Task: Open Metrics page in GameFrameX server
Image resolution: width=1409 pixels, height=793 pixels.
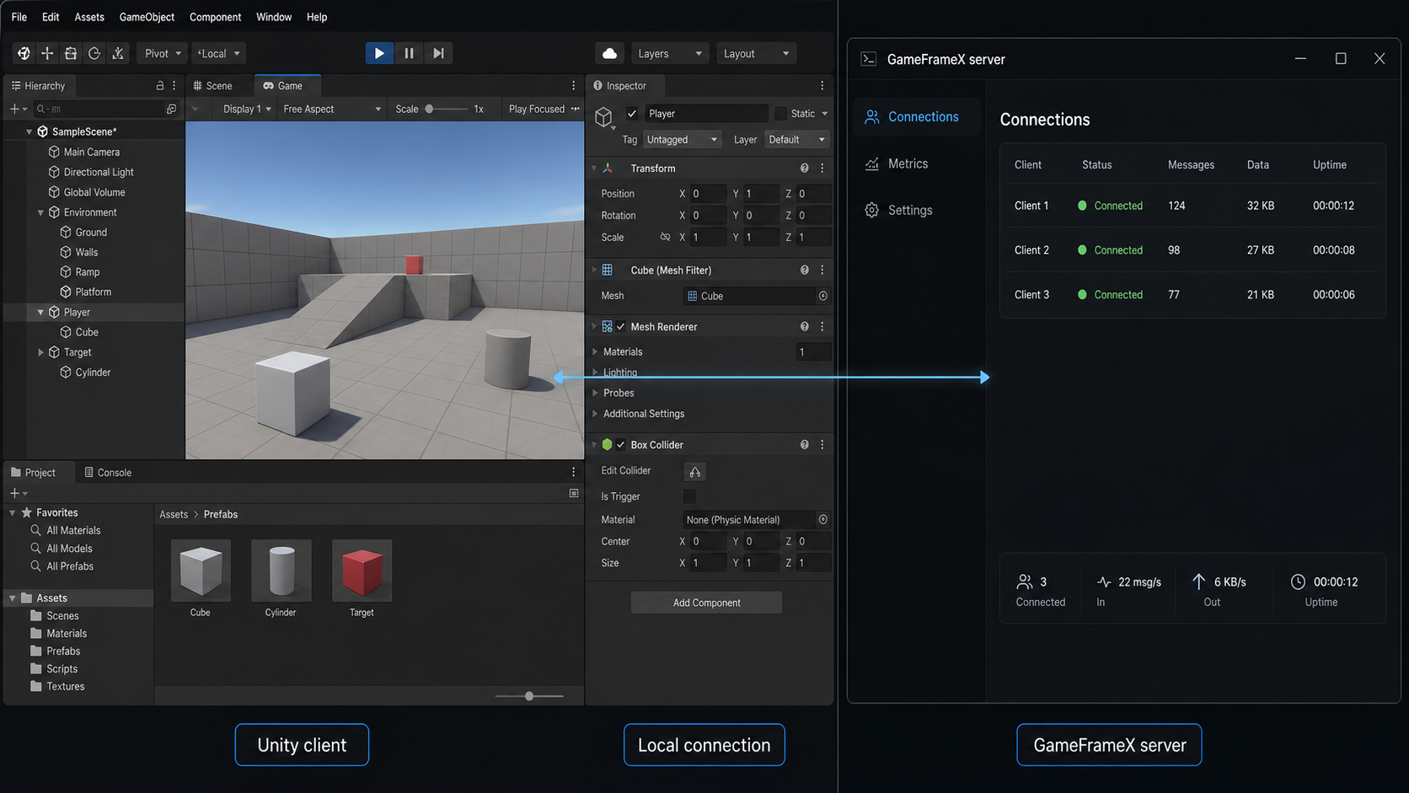Action: pyautogui.click(x=908, y=163)
